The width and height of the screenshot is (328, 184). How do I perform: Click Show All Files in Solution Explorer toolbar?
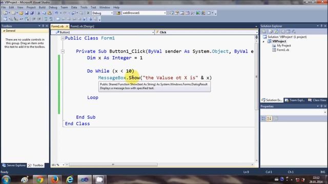point(271,32)
